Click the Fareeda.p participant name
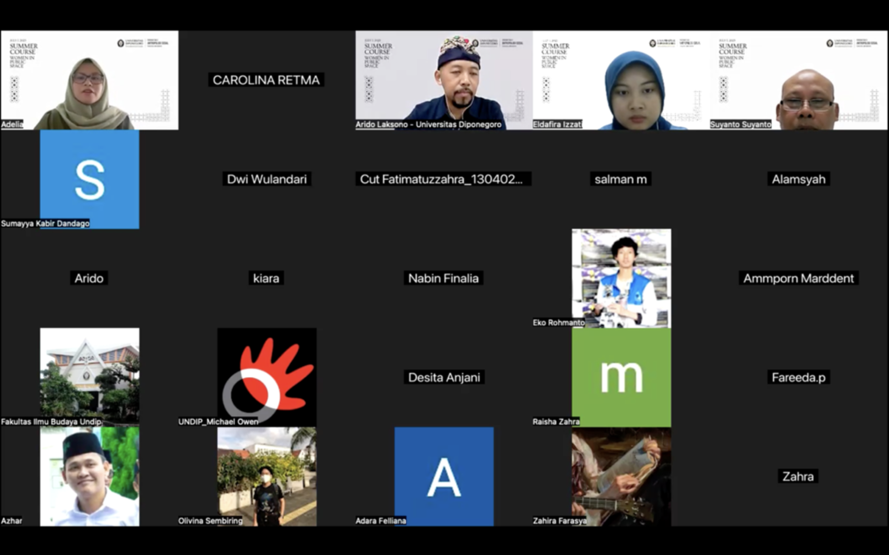 pos(798,377)
